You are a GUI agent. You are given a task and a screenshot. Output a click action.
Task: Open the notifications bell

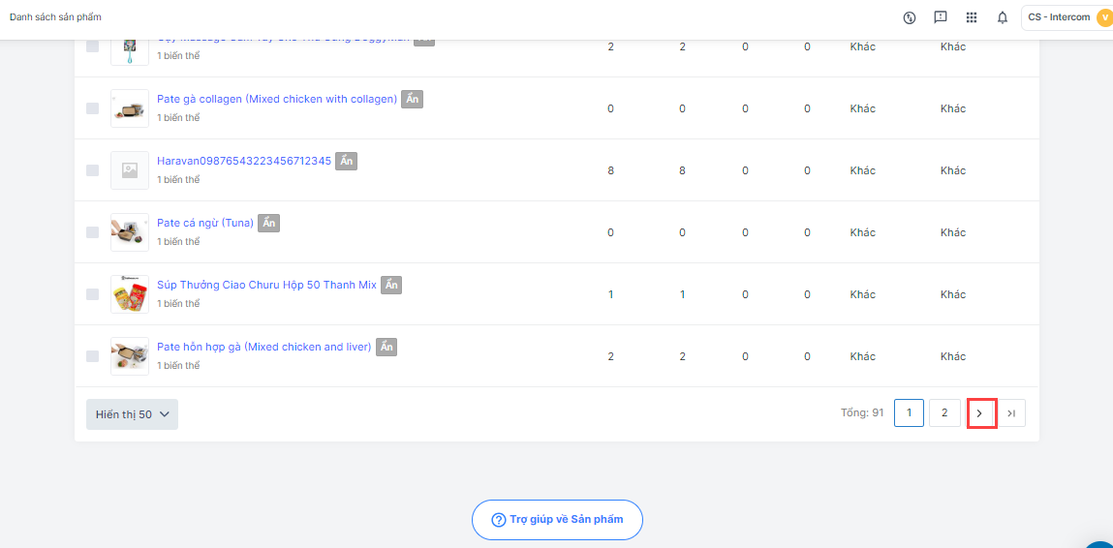pyautogui.click(x=1003, y=17)
